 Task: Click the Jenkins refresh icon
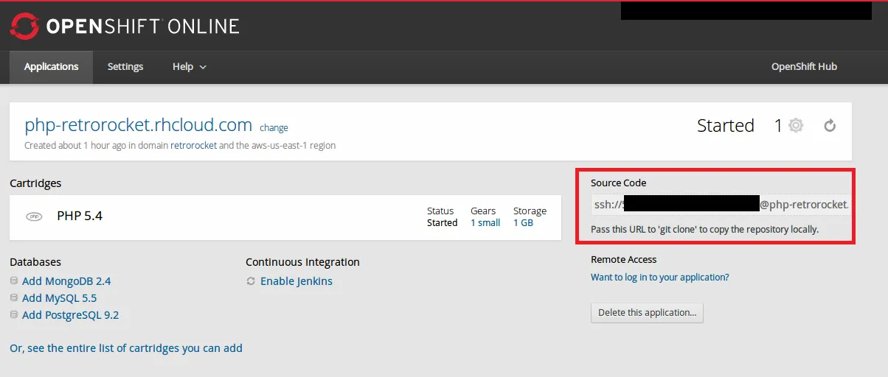[x=251, y=281]
